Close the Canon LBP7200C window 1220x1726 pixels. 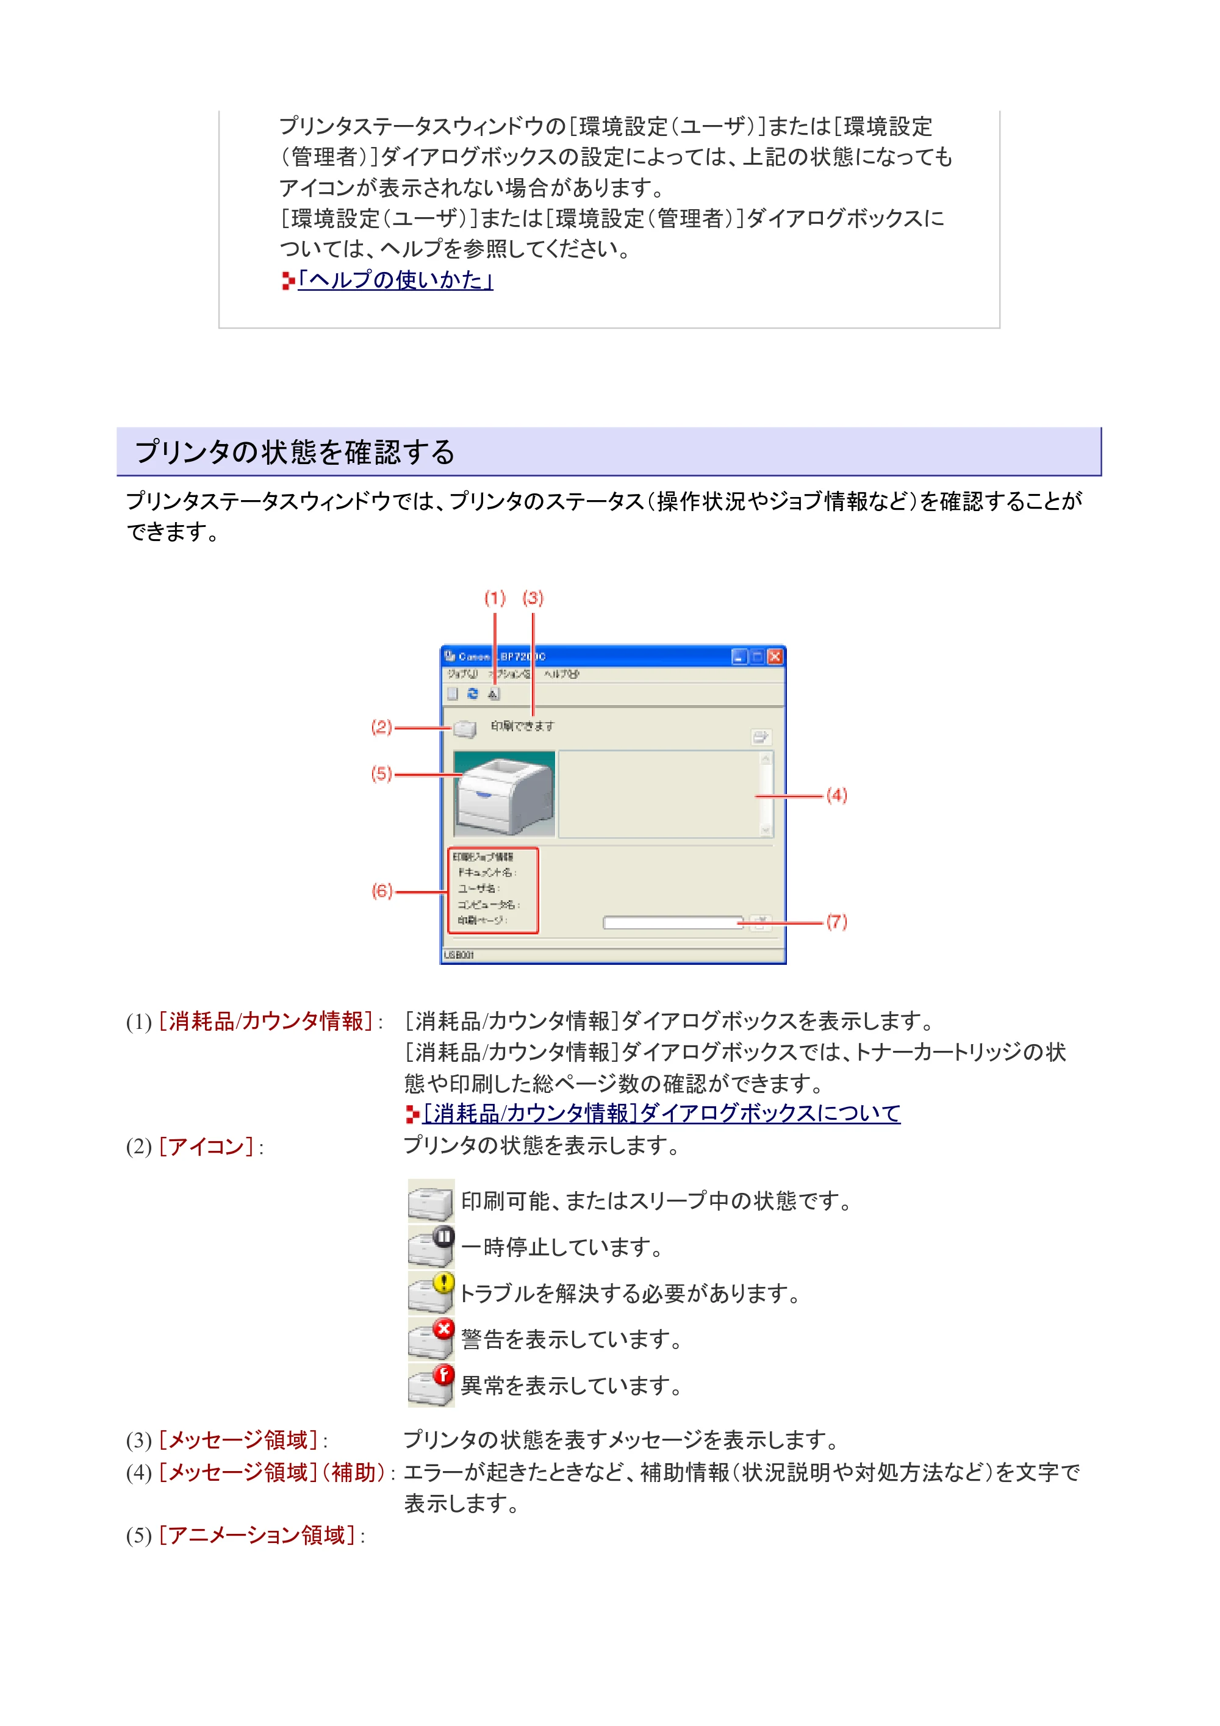(x=775, y=656)
